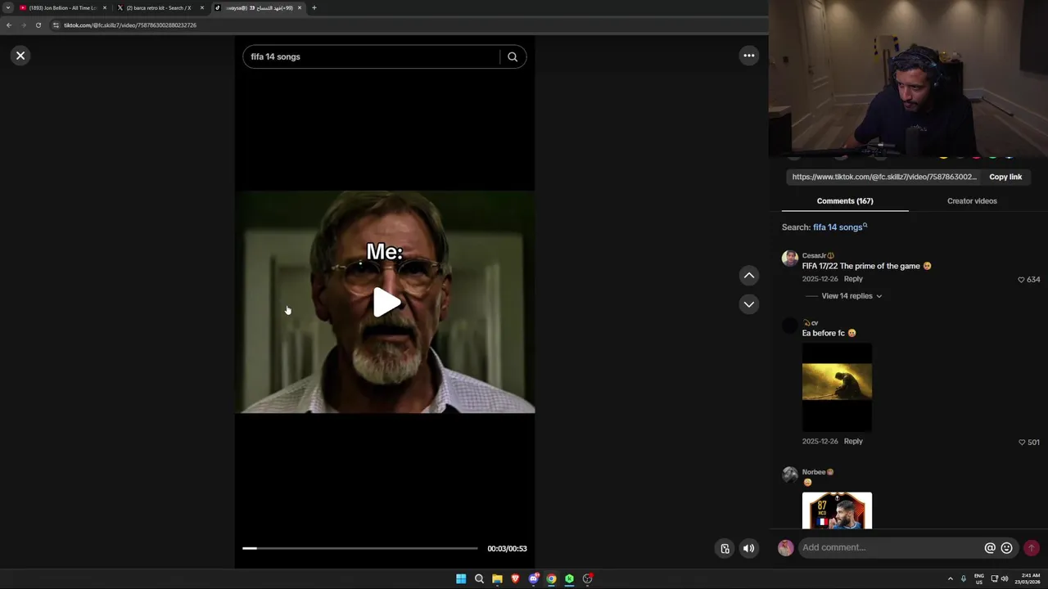Open Norbee's avatar

coord(789,474)
